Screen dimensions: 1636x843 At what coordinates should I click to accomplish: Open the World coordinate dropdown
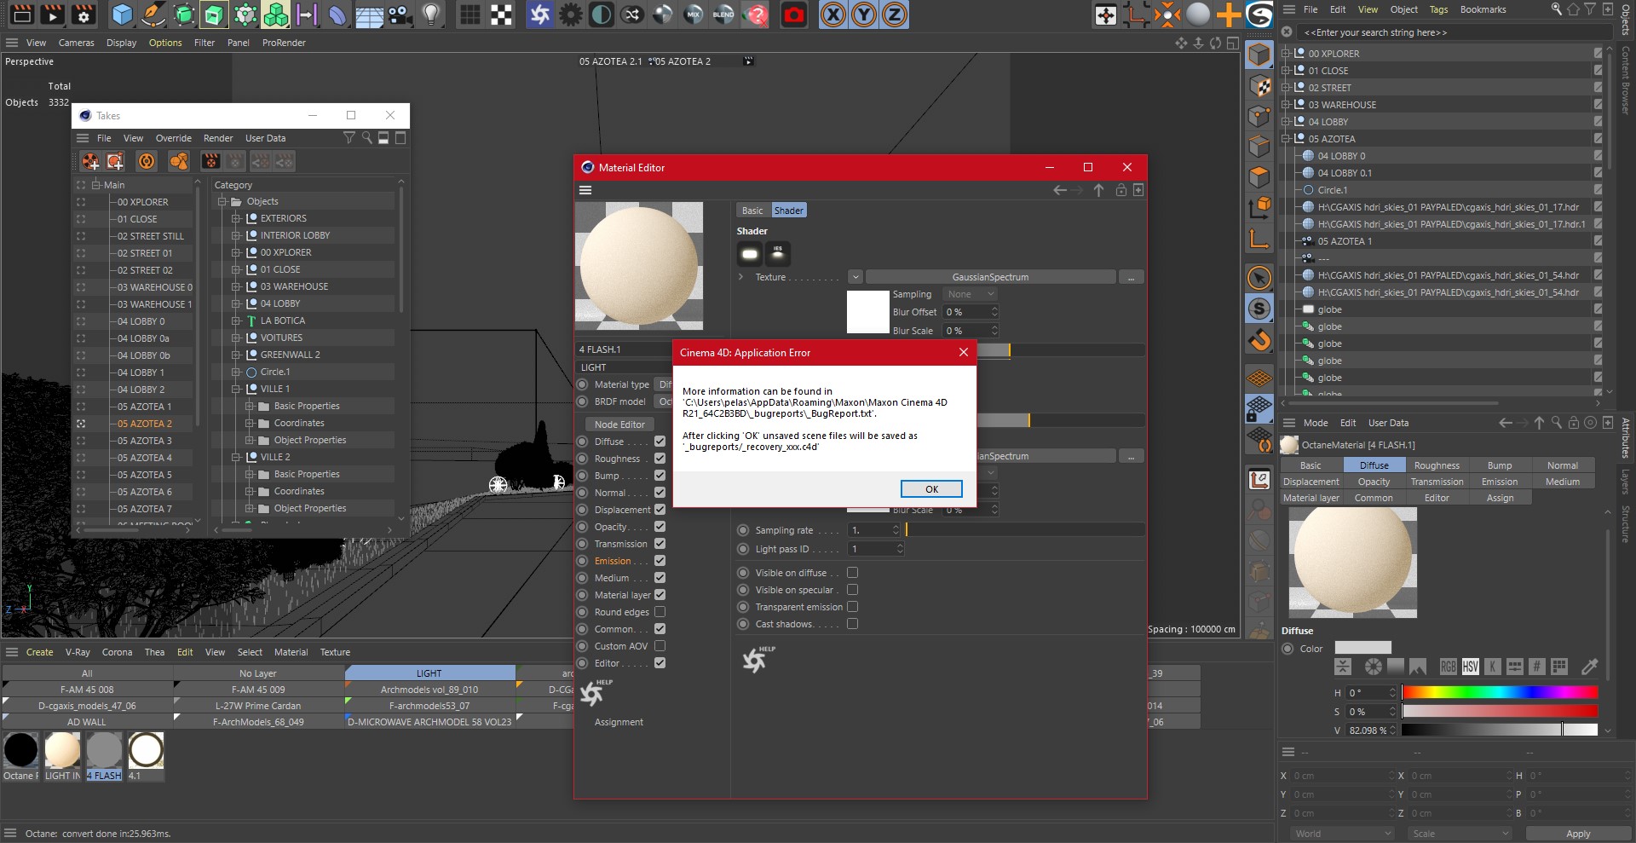click(1342, 834)
